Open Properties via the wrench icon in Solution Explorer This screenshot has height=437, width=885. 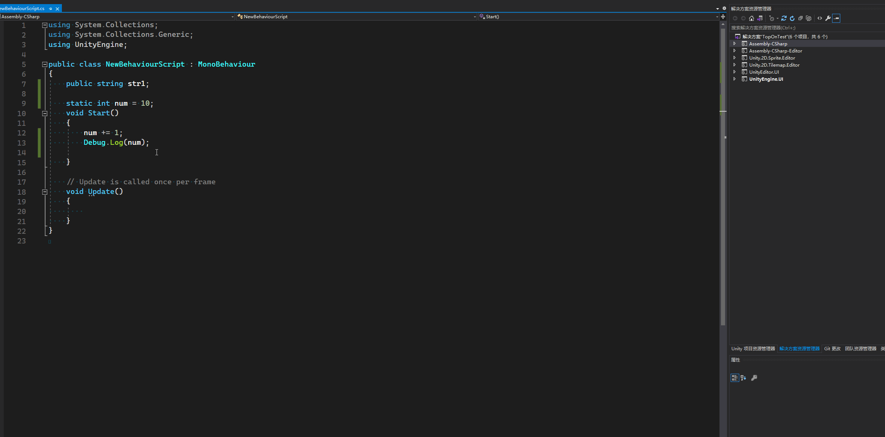coord(828,18)
